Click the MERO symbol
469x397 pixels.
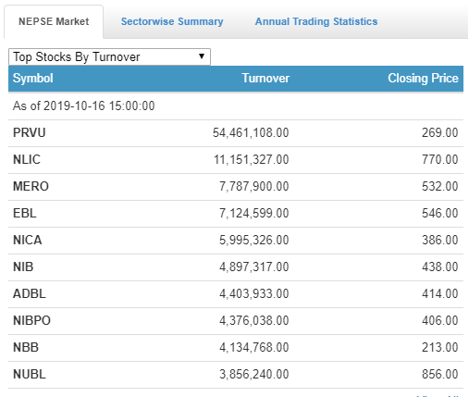coord(31,186)
